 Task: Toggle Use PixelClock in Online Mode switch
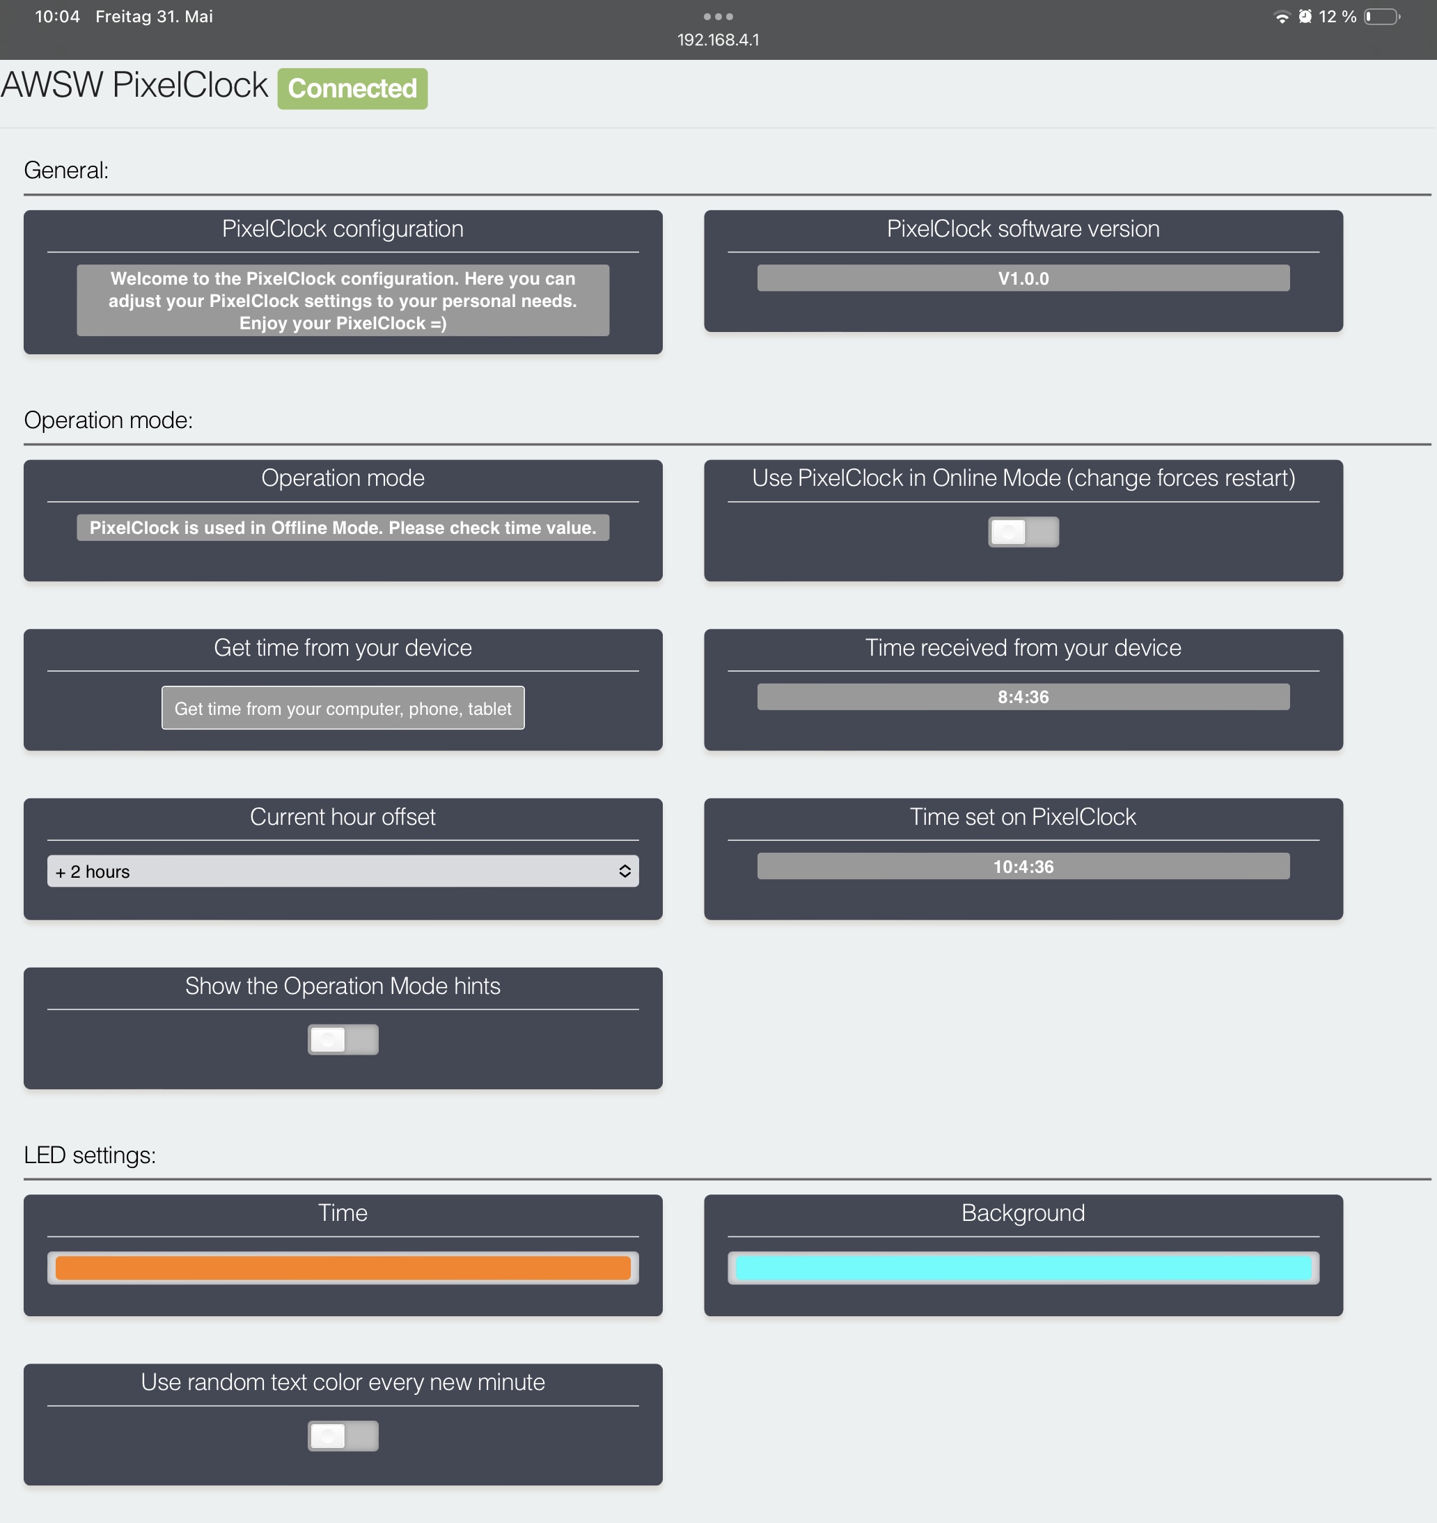1022,532
